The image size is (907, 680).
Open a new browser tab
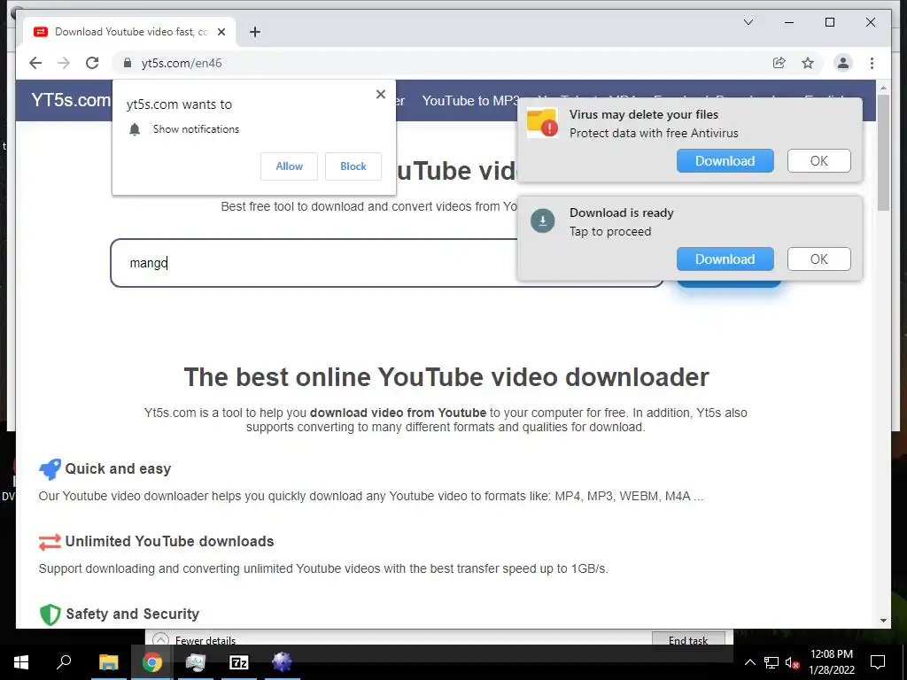254,32
